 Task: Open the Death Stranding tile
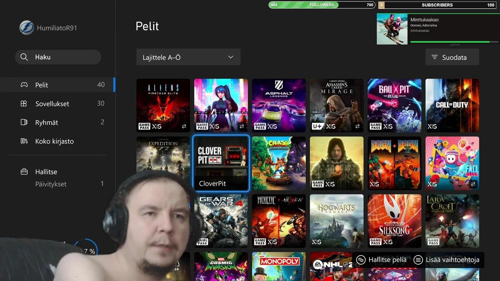click(x=337, y=163)
